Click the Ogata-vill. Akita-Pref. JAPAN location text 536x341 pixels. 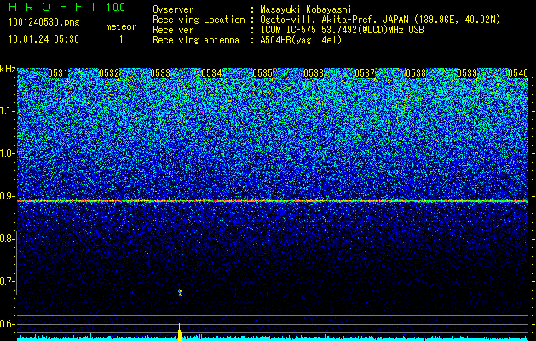pyautogui.click(x=380, y=20)
